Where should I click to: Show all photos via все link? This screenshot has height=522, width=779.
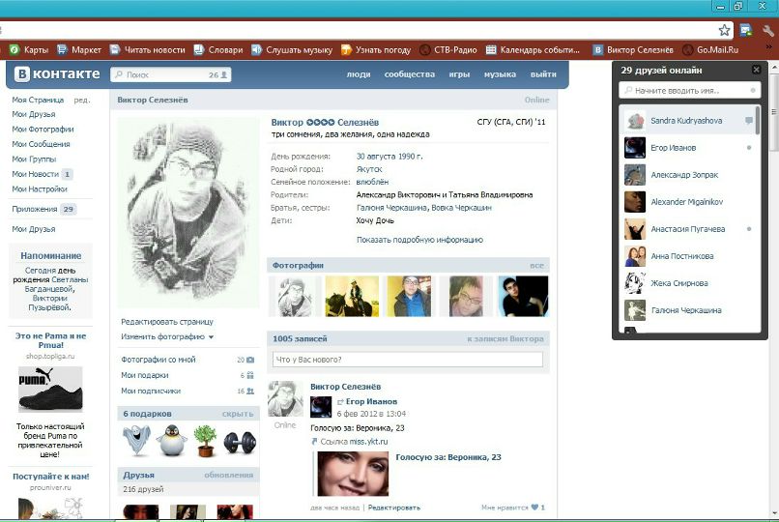(x=536, y=265)
